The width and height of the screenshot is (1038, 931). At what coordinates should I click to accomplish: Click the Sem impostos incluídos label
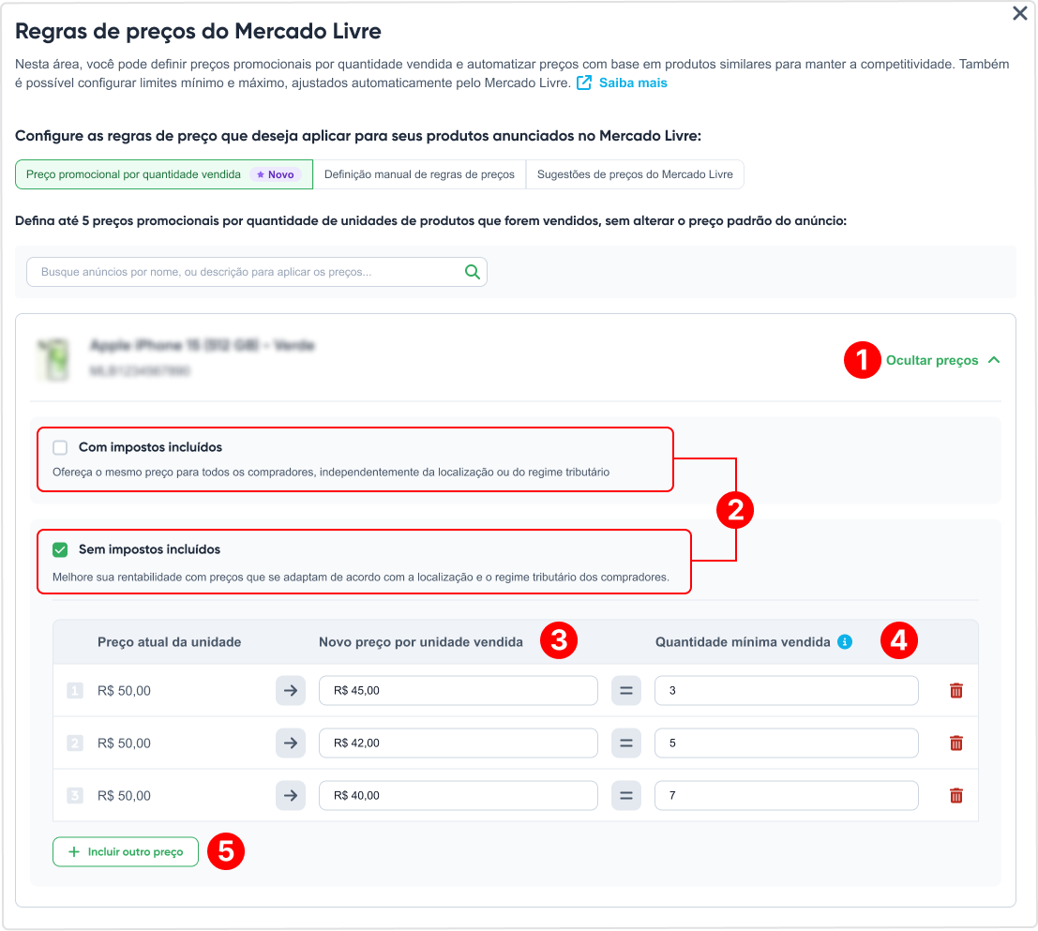150,549
